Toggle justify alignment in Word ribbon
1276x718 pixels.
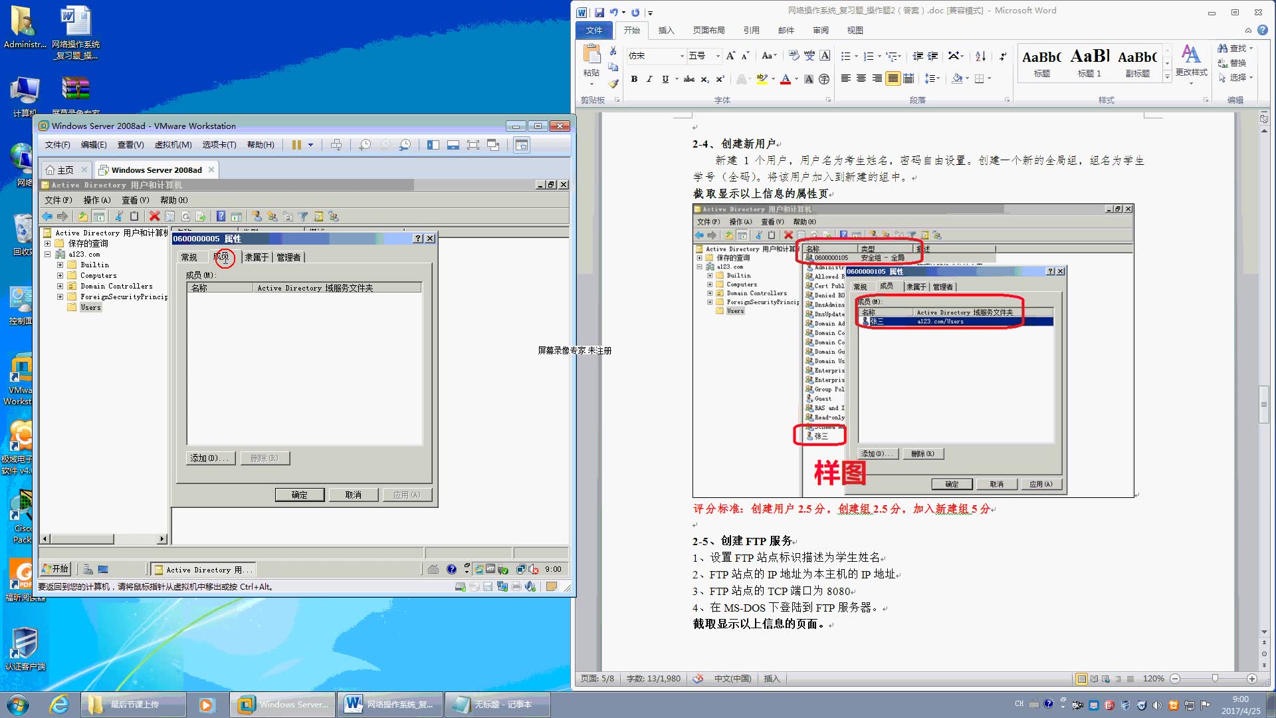tap(893, 79)
